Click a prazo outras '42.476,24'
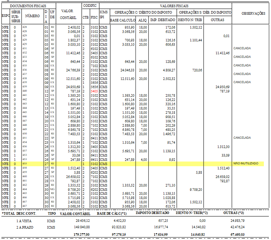271x240 pixels. click(x=237, y=227)
